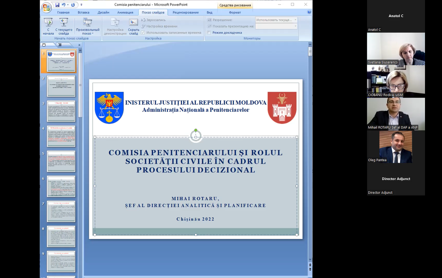Select slide 4 thumbnail in the panel

coord(61,136)
